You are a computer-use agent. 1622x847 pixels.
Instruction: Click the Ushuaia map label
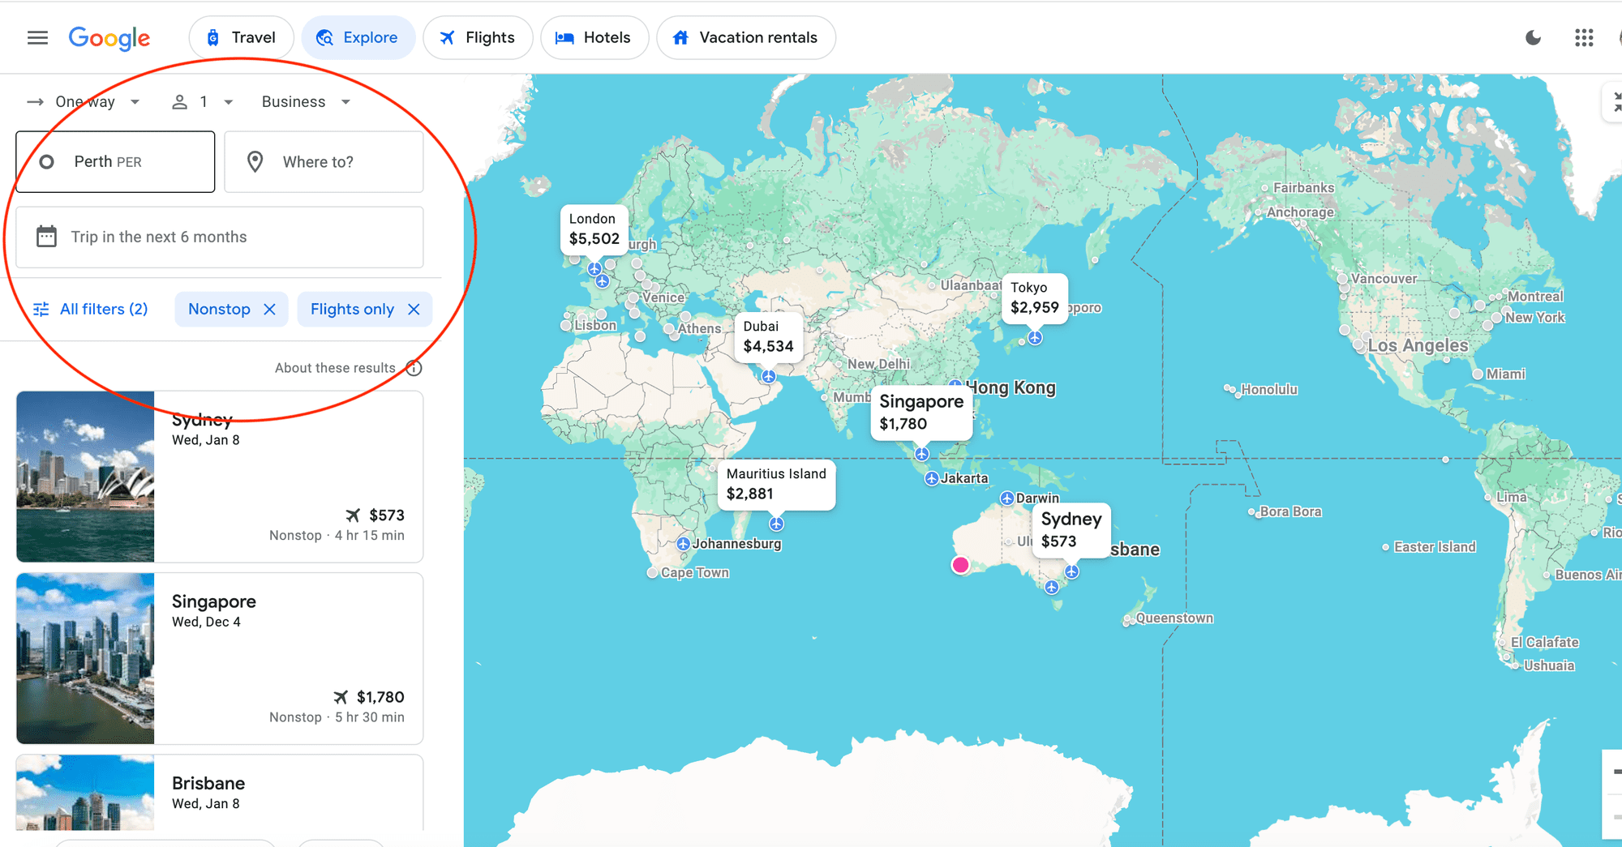pos(1549,665)
